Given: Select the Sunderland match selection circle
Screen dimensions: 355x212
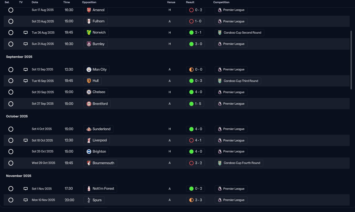Looking at the screenshot, I should pyautogui.click(x=11, y=129).
